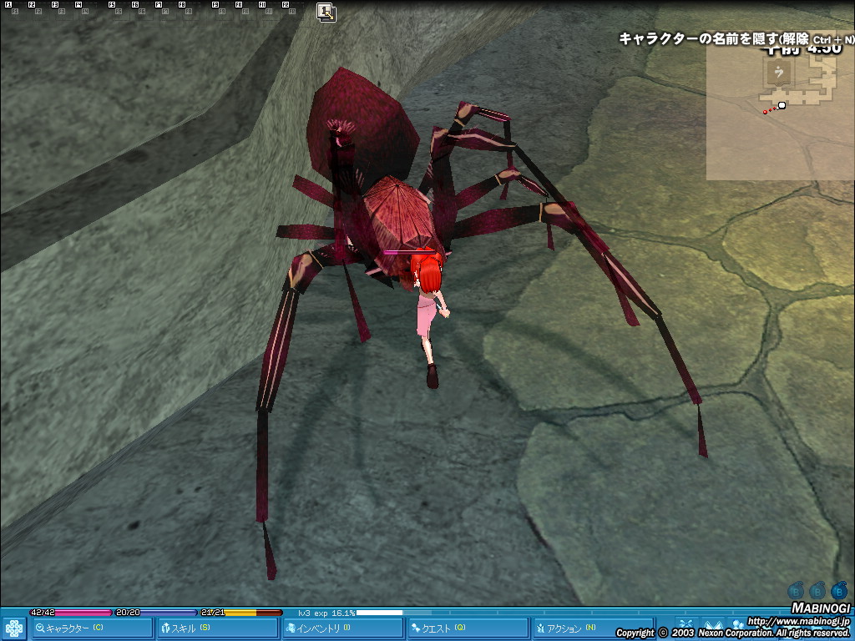The image size is (855, 641).
Task: Click the friends icon in bottom bar
Action: [738, 624]
